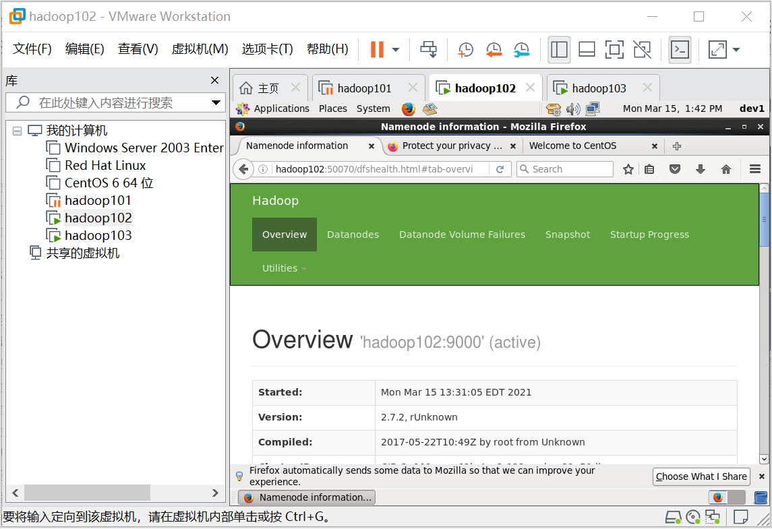Open a new Firefox tab plus button

(x=677, y=146)
